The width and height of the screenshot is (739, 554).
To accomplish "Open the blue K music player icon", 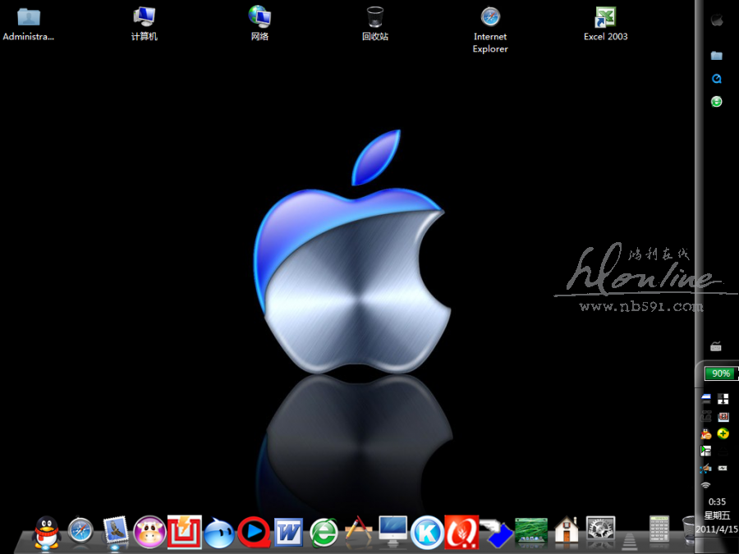I will coord(427,532).
